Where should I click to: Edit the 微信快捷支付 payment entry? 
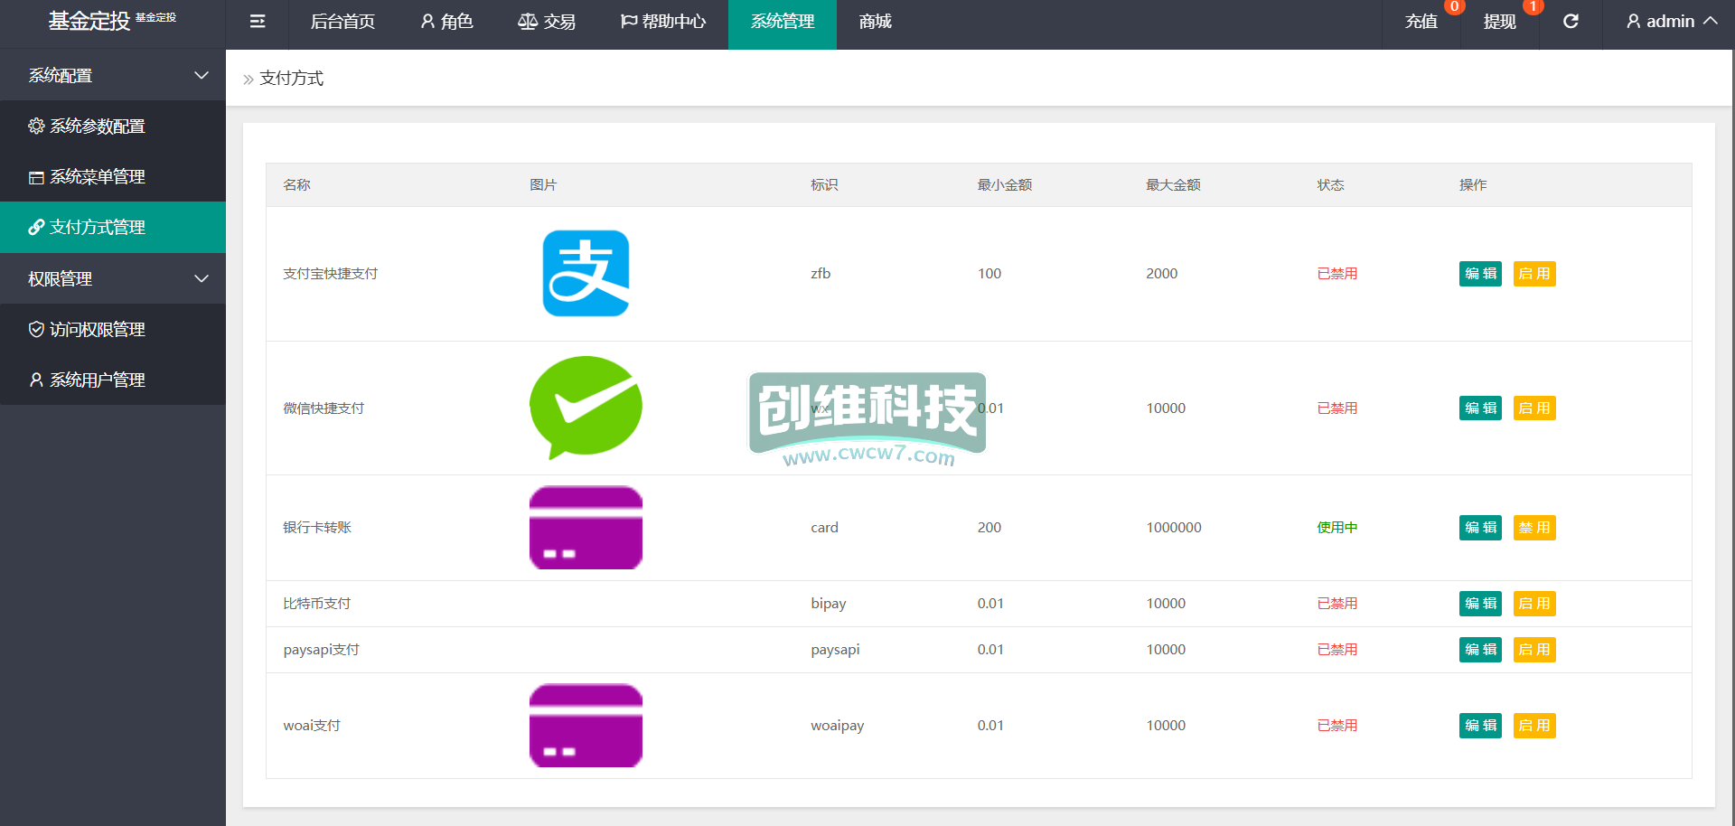coord(1480,408)
